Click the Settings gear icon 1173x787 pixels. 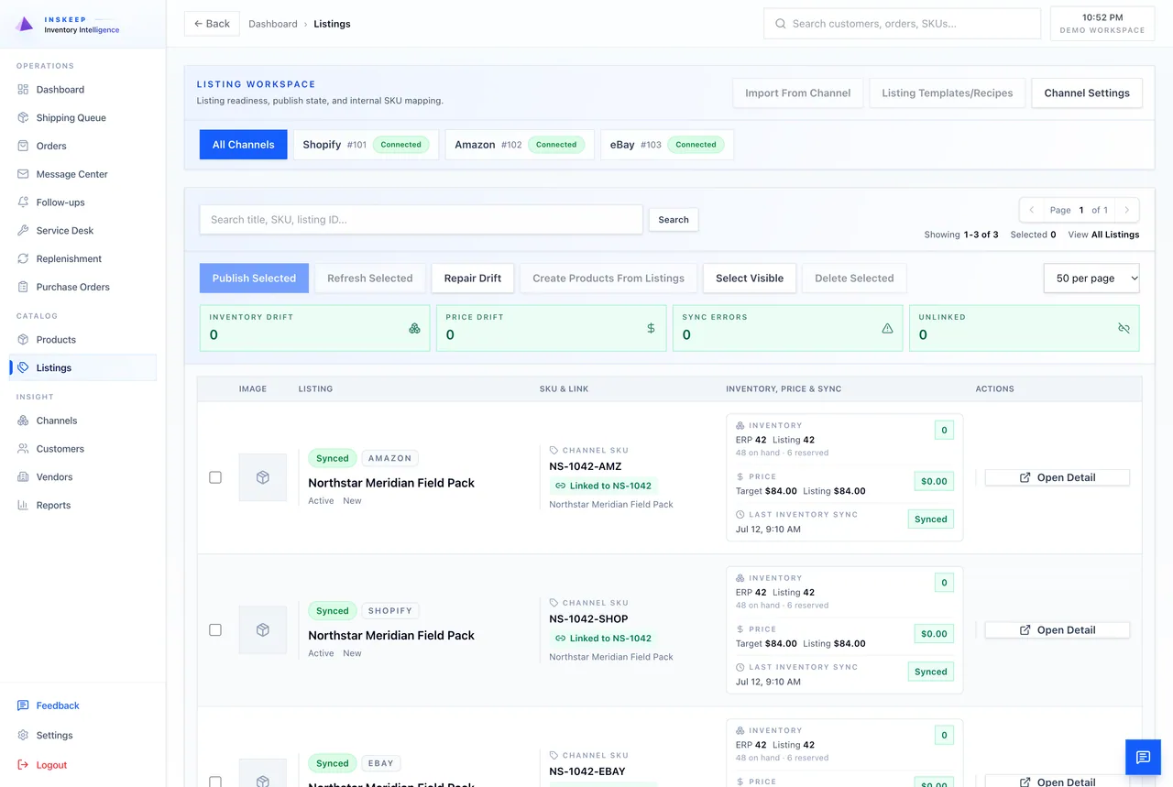coord(23,736)
